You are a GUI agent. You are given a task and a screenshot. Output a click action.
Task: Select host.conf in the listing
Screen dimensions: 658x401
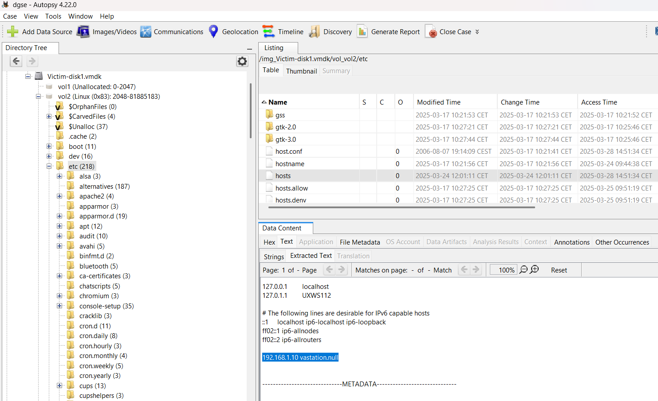point(289,152)
